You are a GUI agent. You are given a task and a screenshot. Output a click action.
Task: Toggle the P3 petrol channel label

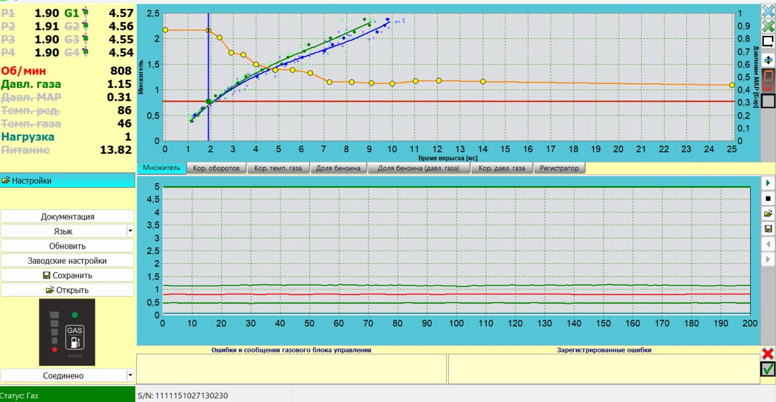pos(8,39)
